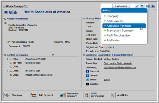The height and width of the screenshot is (103, 159).
Task: Click the Twitter icon
Action: (x=87, y=80)
